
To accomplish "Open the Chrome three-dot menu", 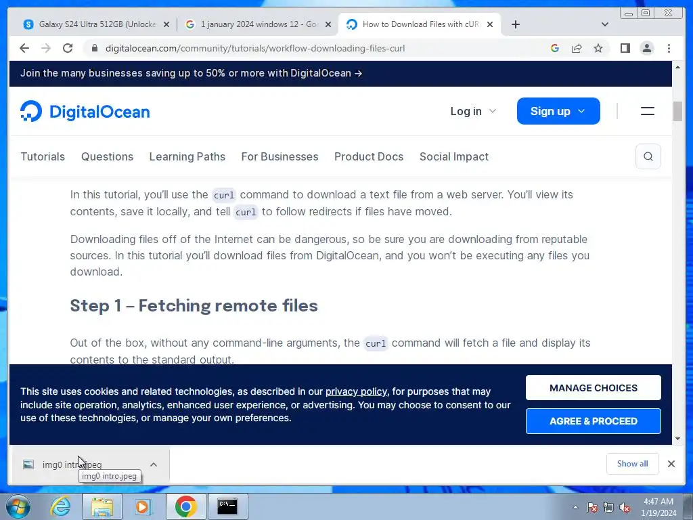I will (x=669, y=48).
